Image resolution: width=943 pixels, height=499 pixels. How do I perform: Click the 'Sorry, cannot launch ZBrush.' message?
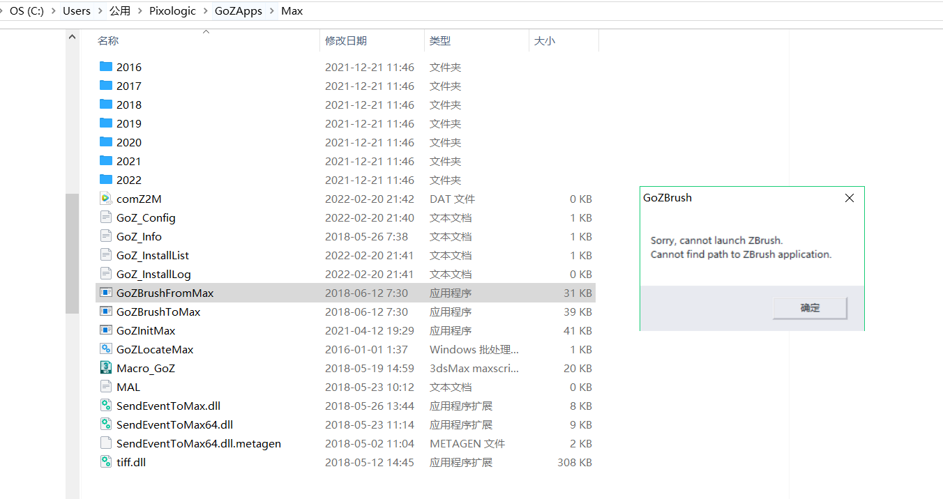(x=718, y=240)
